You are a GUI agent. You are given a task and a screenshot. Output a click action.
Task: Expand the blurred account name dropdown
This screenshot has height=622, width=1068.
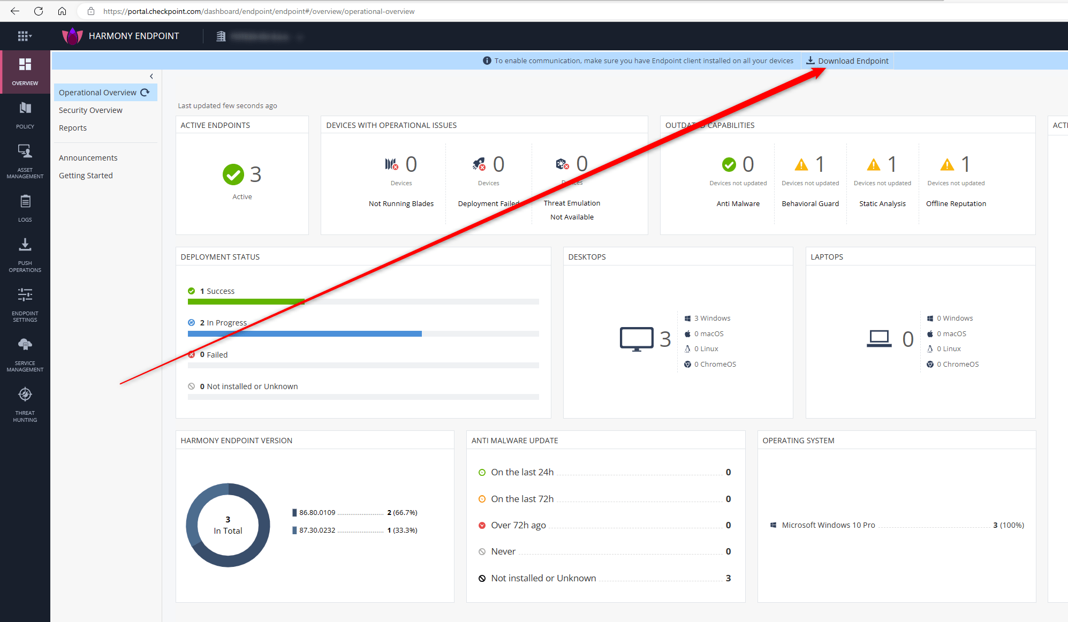tap(300, 37)
